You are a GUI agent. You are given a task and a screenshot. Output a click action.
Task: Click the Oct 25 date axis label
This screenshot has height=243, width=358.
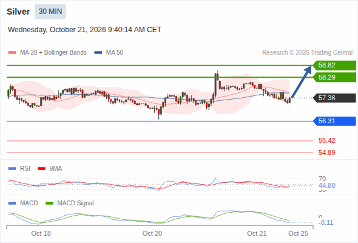point(298,233)
